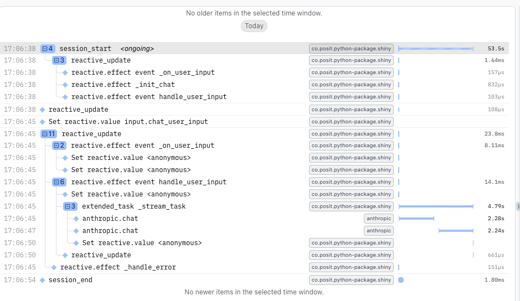Click diamond icon beside Set reactive.value input.chat_user_input
The height and width of the screenshot is (301, 520).
coord(43,122)
